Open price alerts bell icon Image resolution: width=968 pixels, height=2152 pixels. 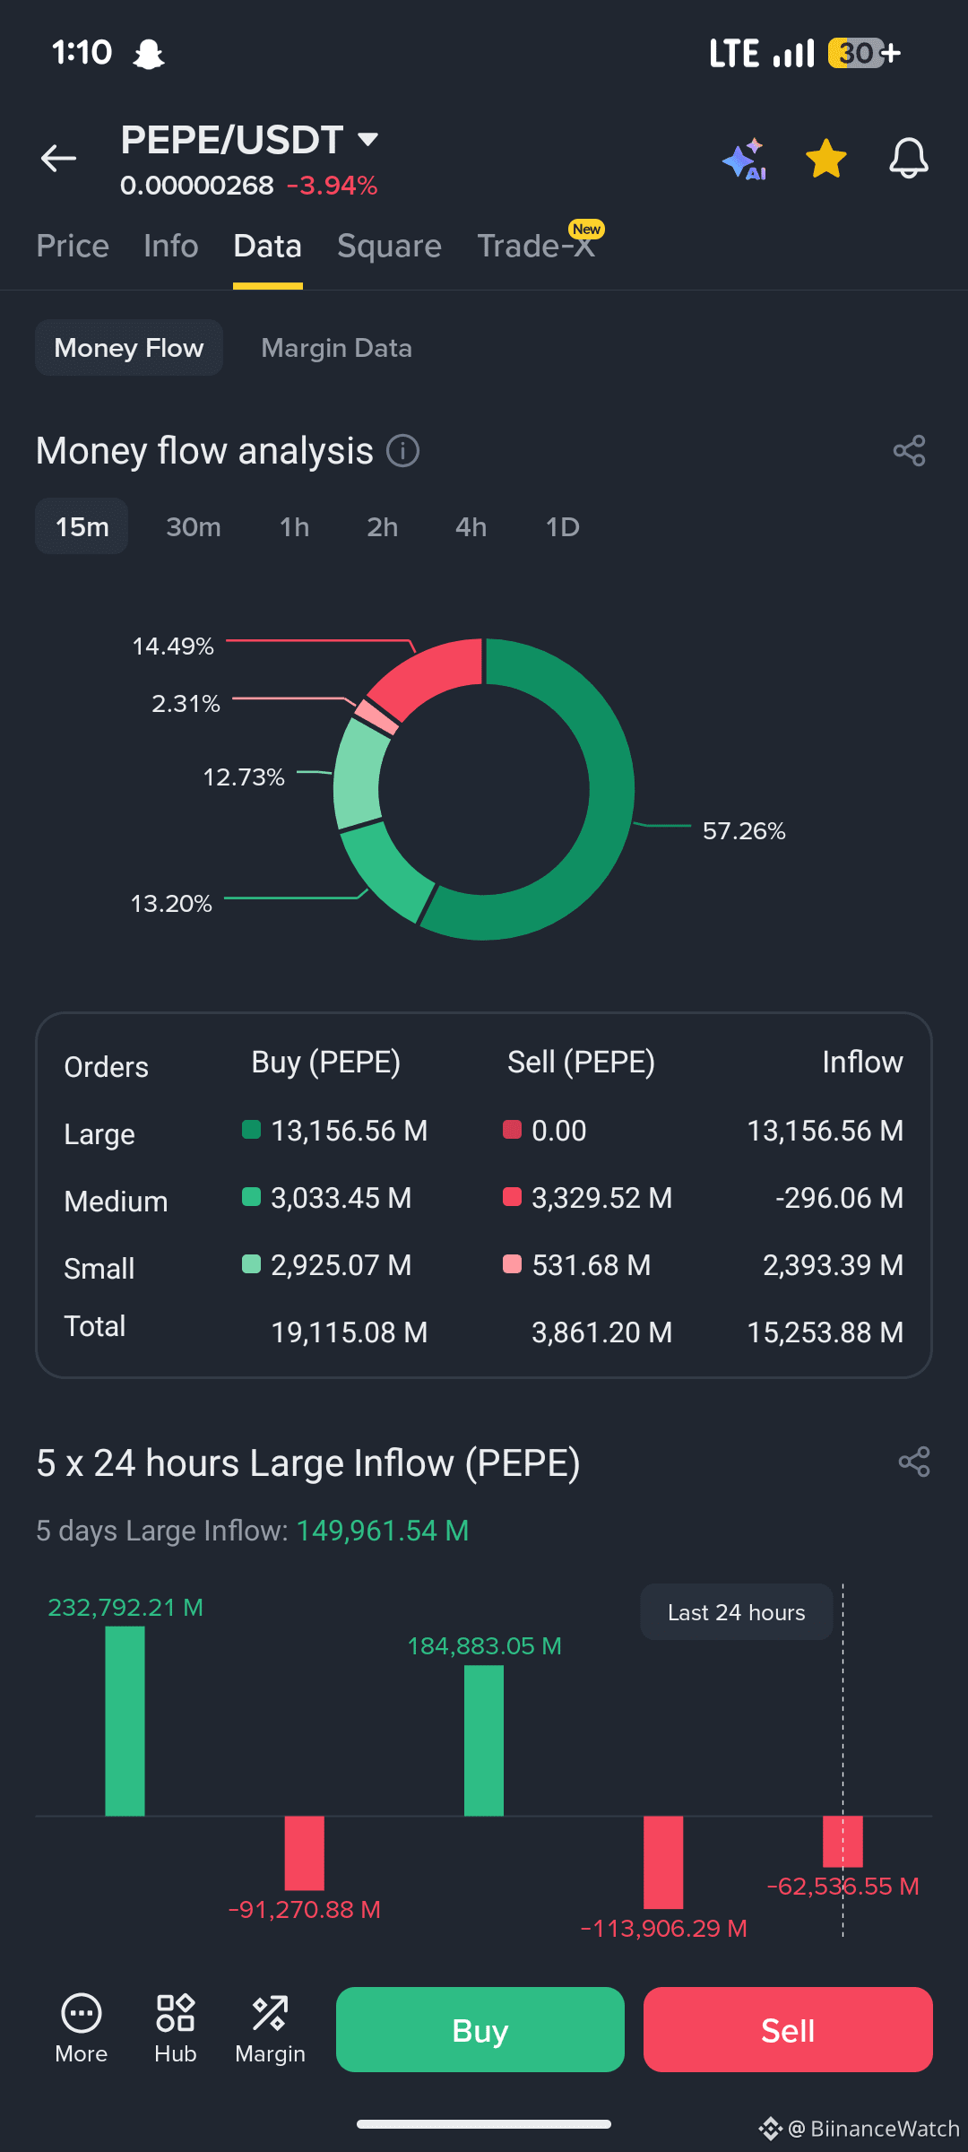coord(908,159)
